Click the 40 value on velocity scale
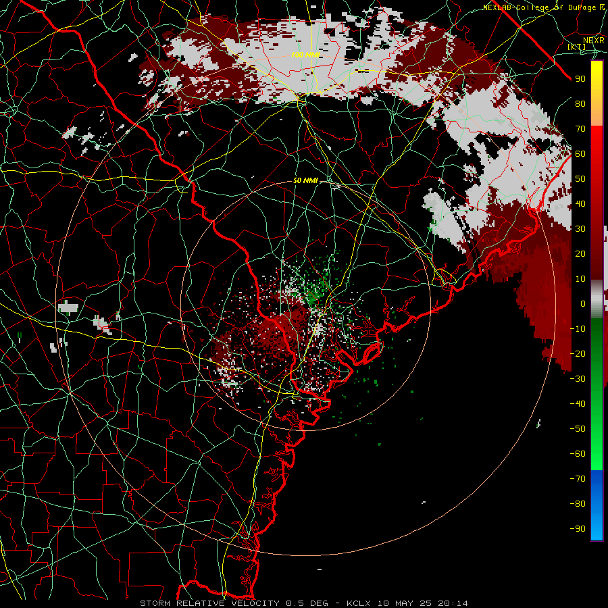The width and height of the screenshot is (608, 608). pos(580,203)
